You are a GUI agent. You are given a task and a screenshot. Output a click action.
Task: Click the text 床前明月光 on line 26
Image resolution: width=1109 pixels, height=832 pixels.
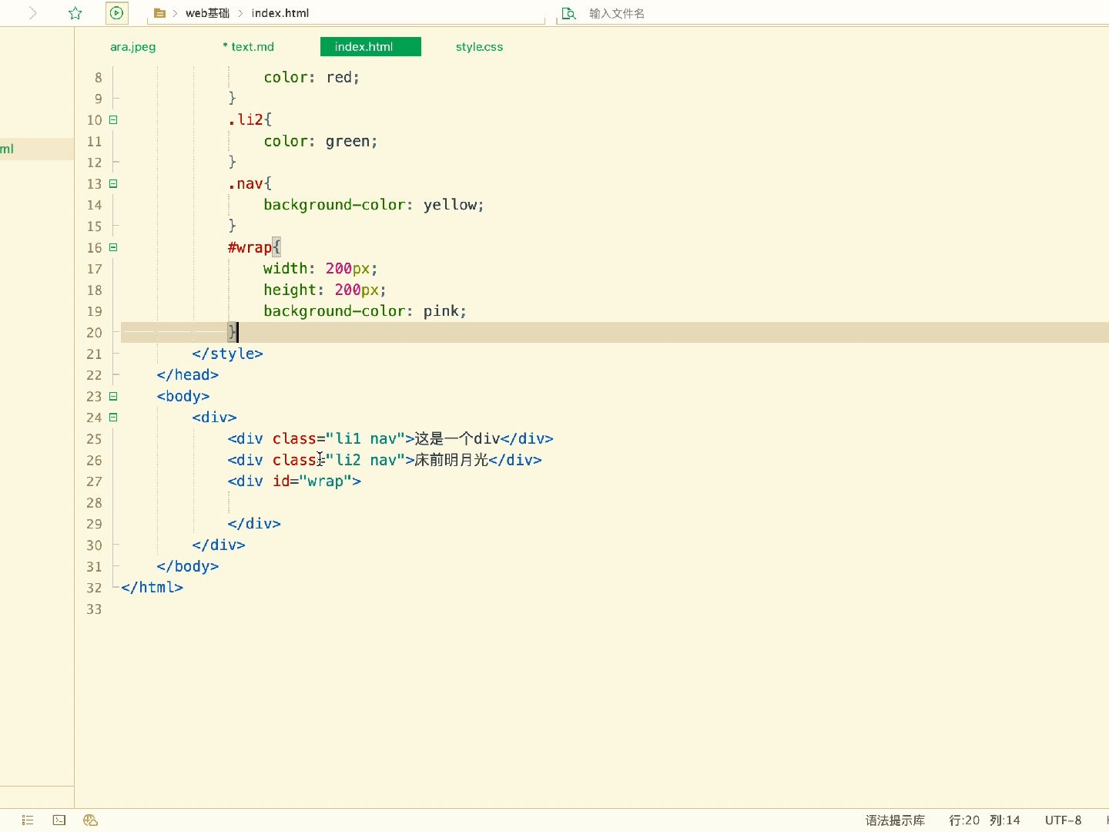[451, 460]
